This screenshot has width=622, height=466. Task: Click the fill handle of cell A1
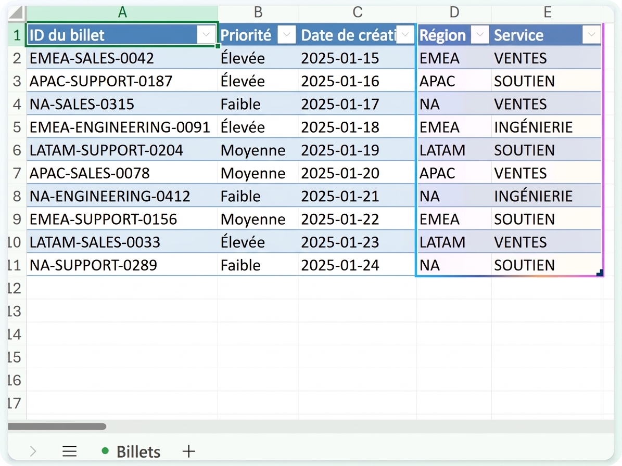(218, 46)
